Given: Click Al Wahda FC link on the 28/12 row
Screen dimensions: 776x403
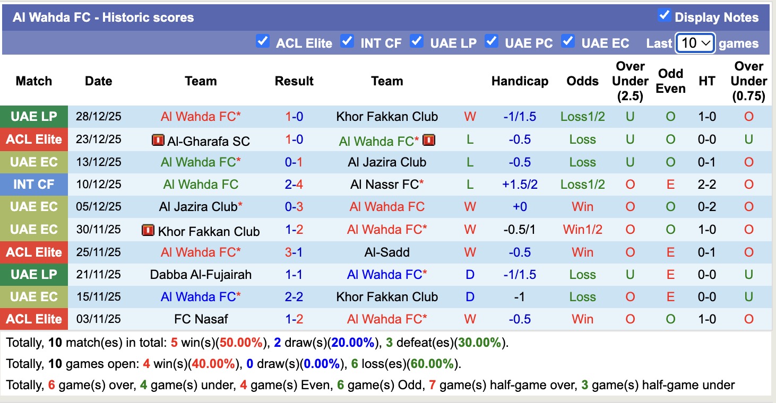Looking at the screenshot, I should pos(200,116).
